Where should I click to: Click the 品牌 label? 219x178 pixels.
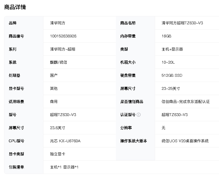(x=13, y=23)
